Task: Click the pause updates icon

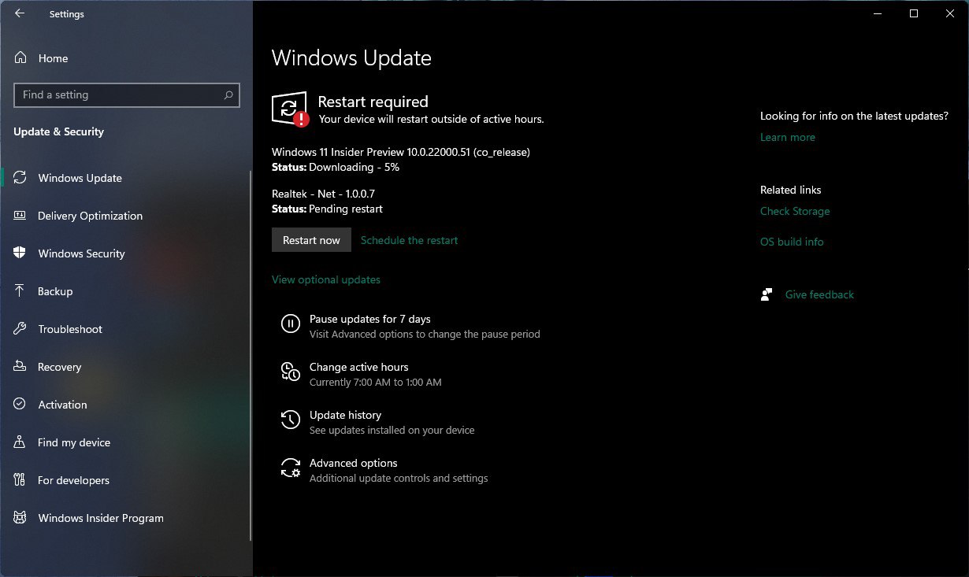Action: [291, 324]
